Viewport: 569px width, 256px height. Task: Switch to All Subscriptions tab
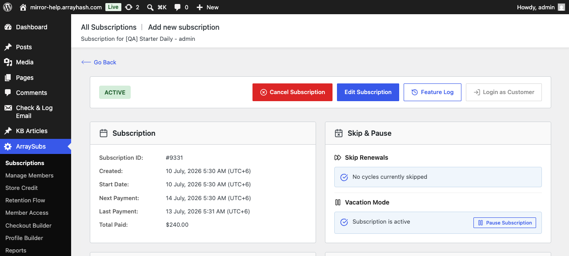click(108, 27)
